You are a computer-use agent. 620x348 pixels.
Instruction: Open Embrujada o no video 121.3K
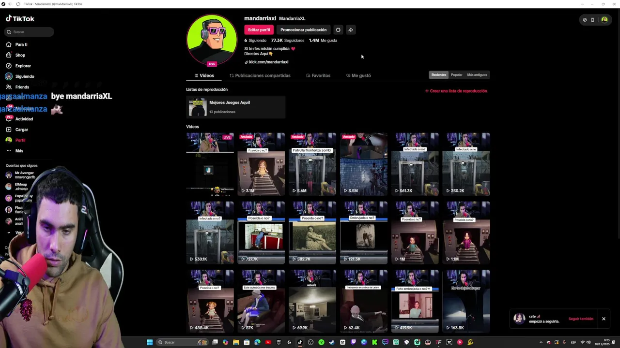pos(364,232)
